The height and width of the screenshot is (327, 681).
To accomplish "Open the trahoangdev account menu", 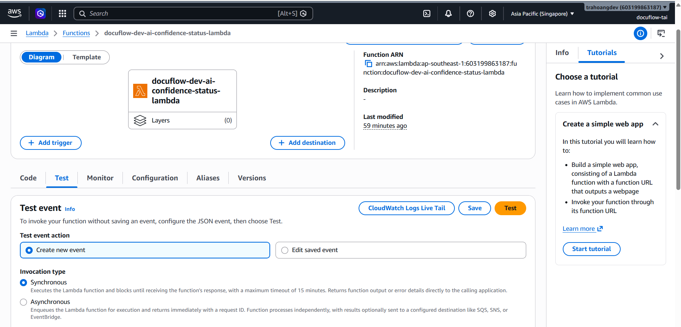I will [x=626, y=7].
